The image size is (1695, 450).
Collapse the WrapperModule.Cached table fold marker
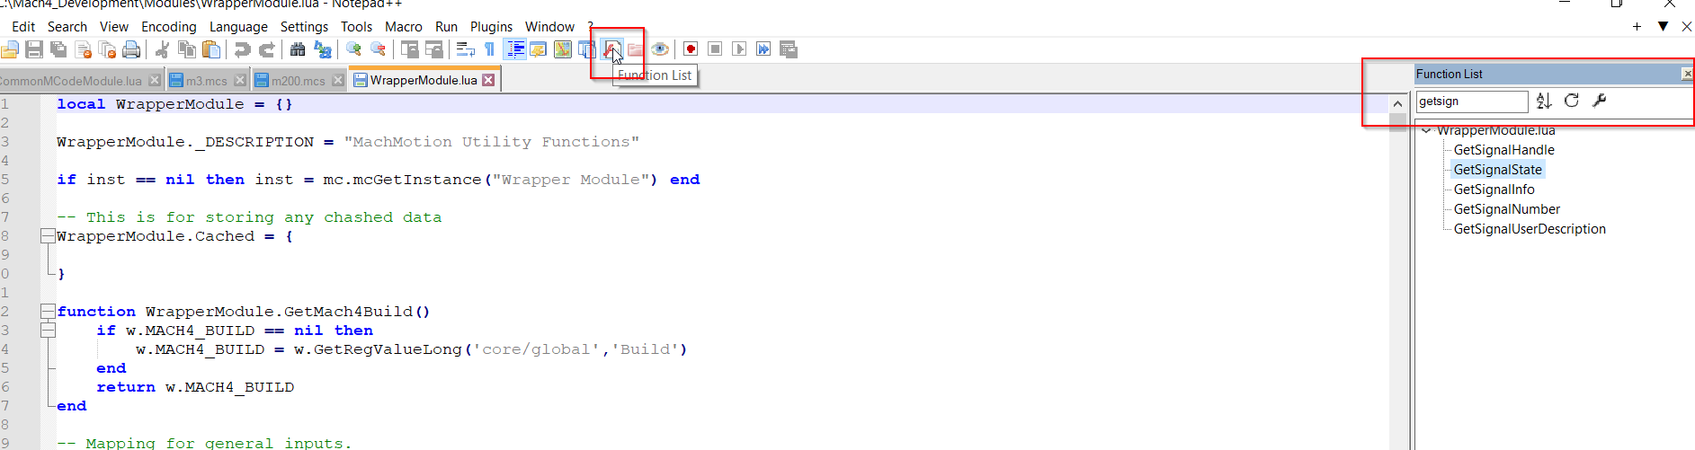click(x=47, y=236)
